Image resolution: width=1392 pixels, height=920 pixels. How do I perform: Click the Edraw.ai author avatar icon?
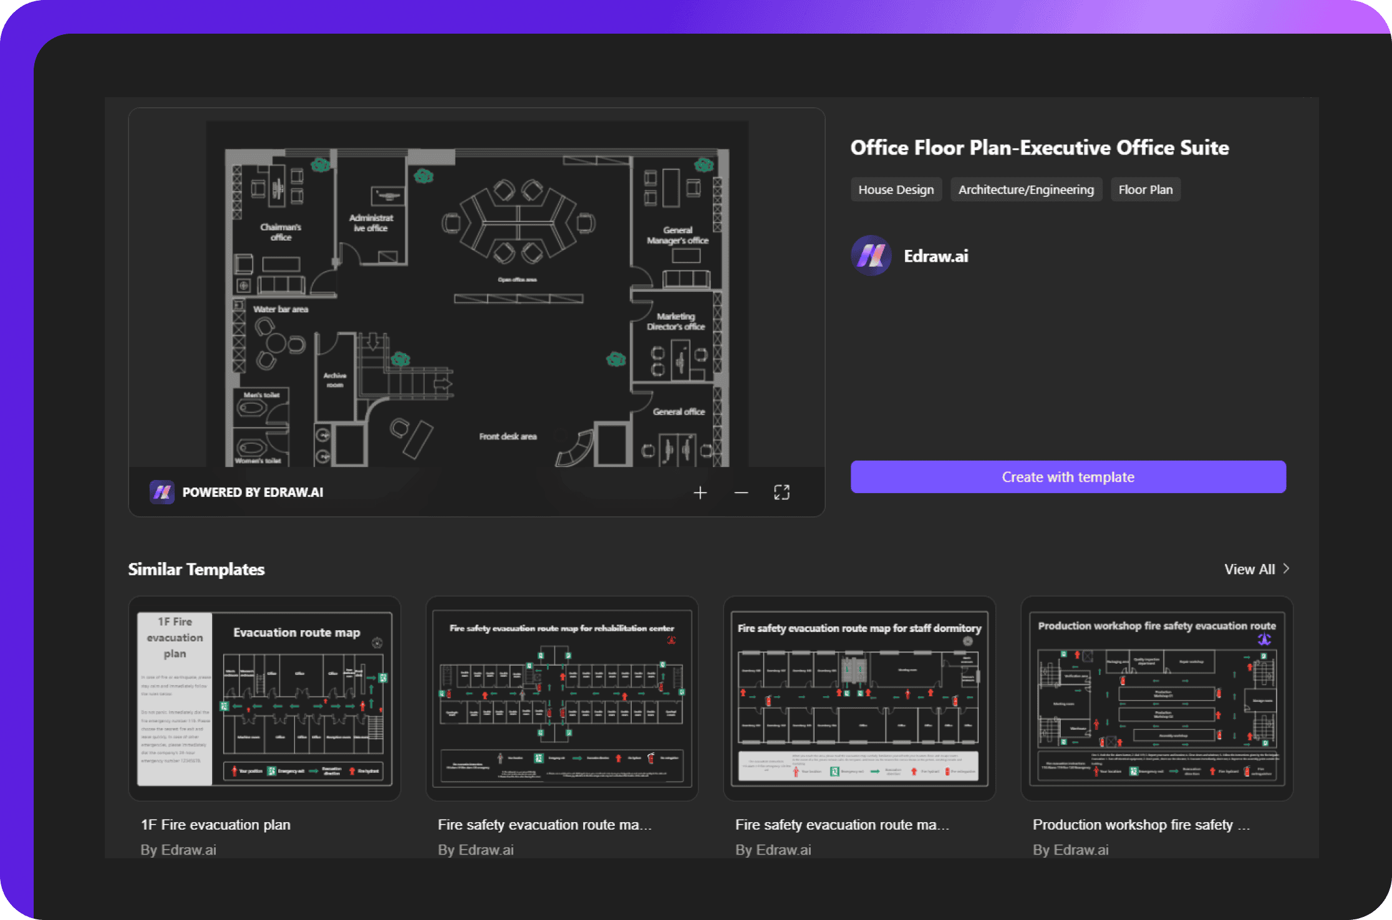(x=871, y=255)
